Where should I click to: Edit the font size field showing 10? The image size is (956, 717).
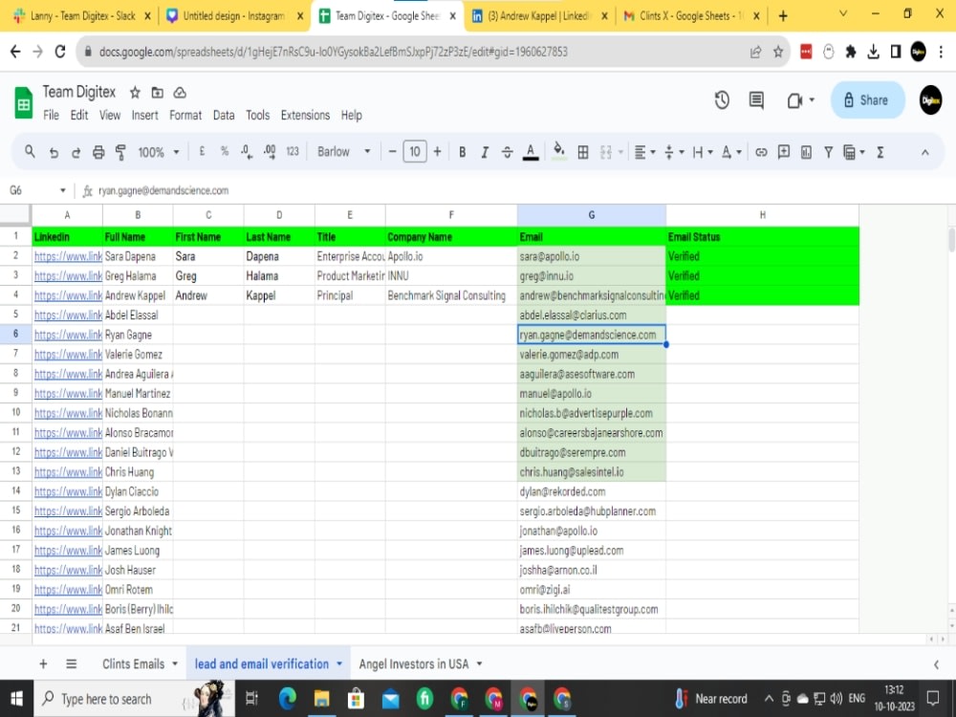415,152
